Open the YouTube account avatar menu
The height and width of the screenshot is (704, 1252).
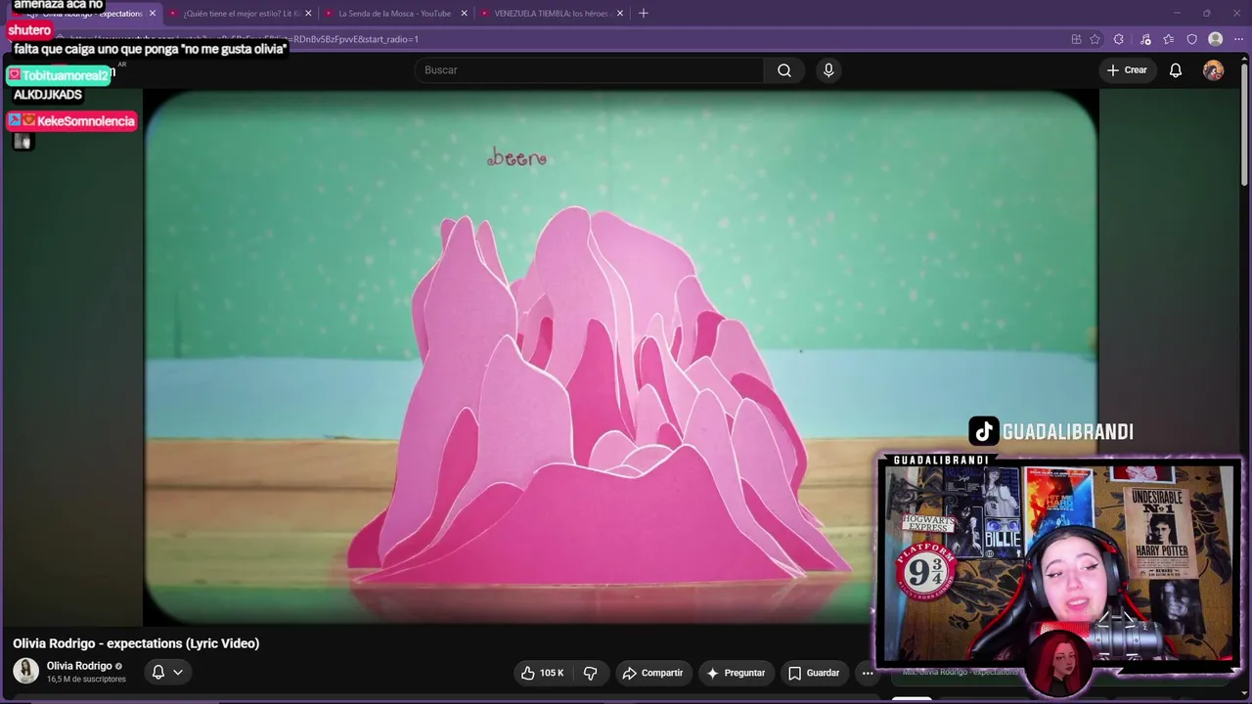click(1213, 70)
